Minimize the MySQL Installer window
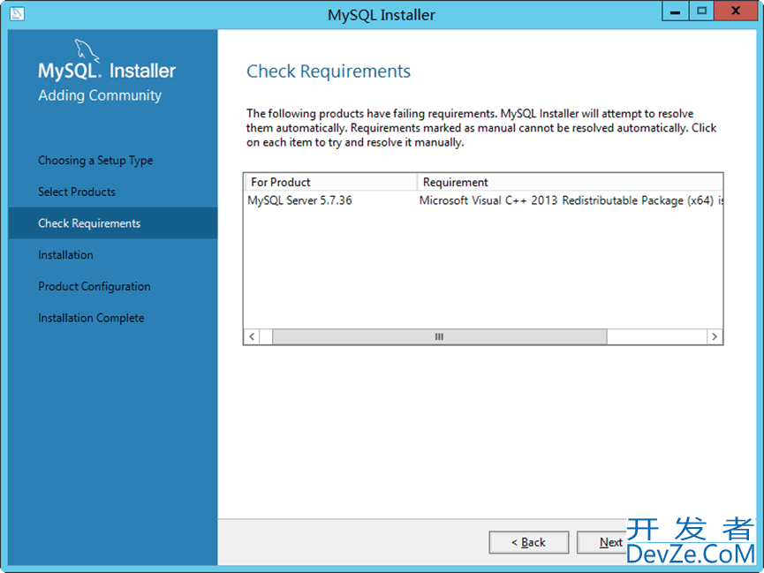This screenshot has width=764, height=573. 675,11
